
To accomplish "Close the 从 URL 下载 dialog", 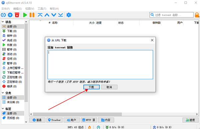I will pyautogui.click(x=152, y=40).
